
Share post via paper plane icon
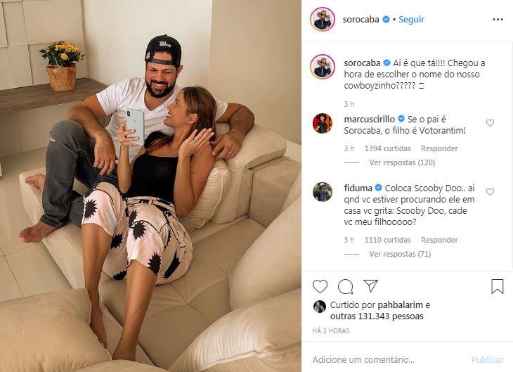[370, 286]
